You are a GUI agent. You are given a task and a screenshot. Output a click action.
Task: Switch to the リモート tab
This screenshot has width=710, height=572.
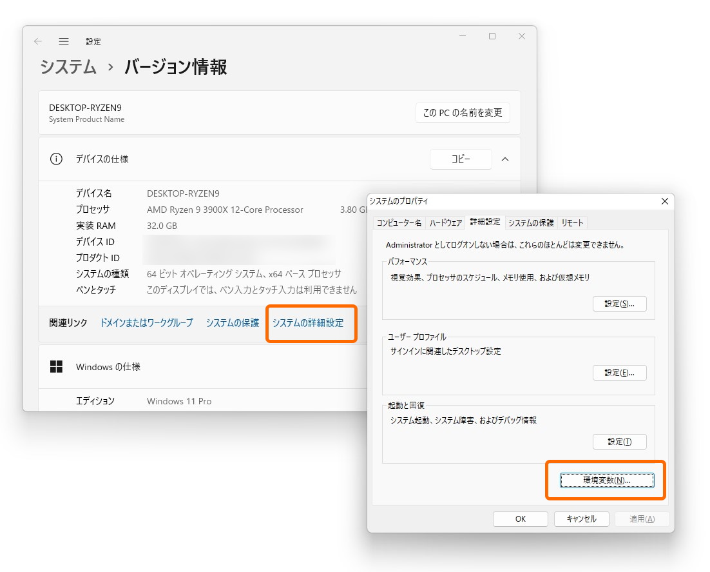coord(573,222)
